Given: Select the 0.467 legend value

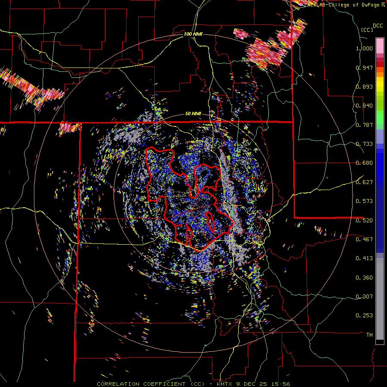Looking at the screenshot, I should pyautogui.click(x=364, y=240).
